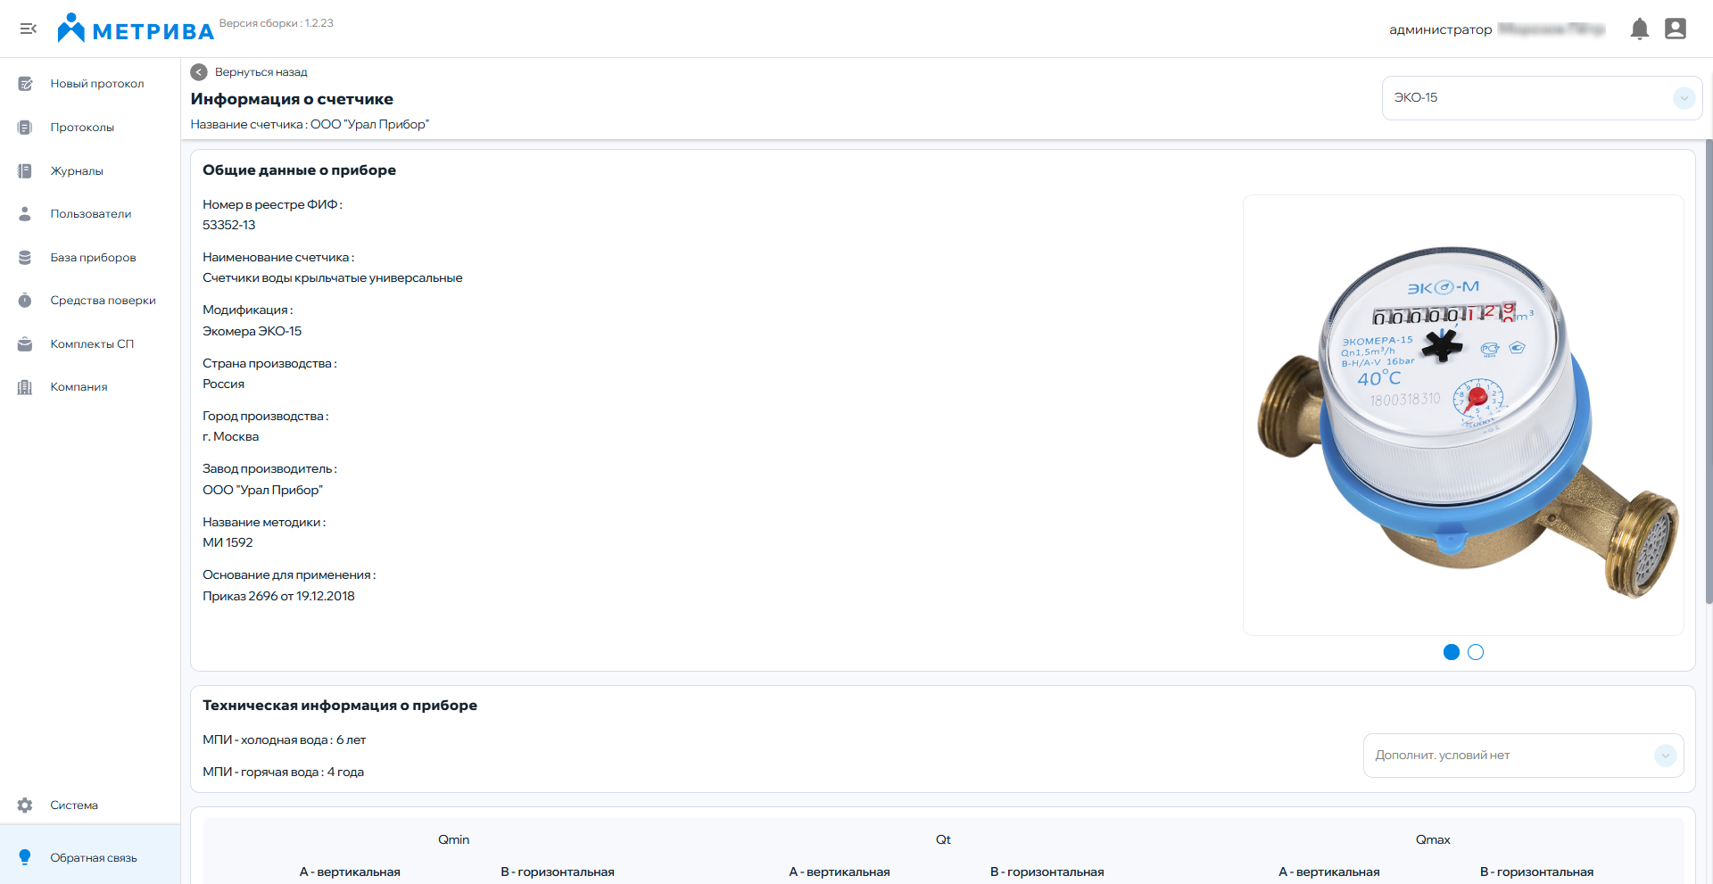Collapse the sidebar with the hamburger icon
The height and width of the screenshot is (884, 1713).
click(29, 29)
